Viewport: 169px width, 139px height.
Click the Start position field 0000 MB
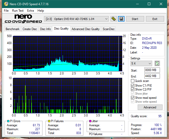[x=152, y=70]
